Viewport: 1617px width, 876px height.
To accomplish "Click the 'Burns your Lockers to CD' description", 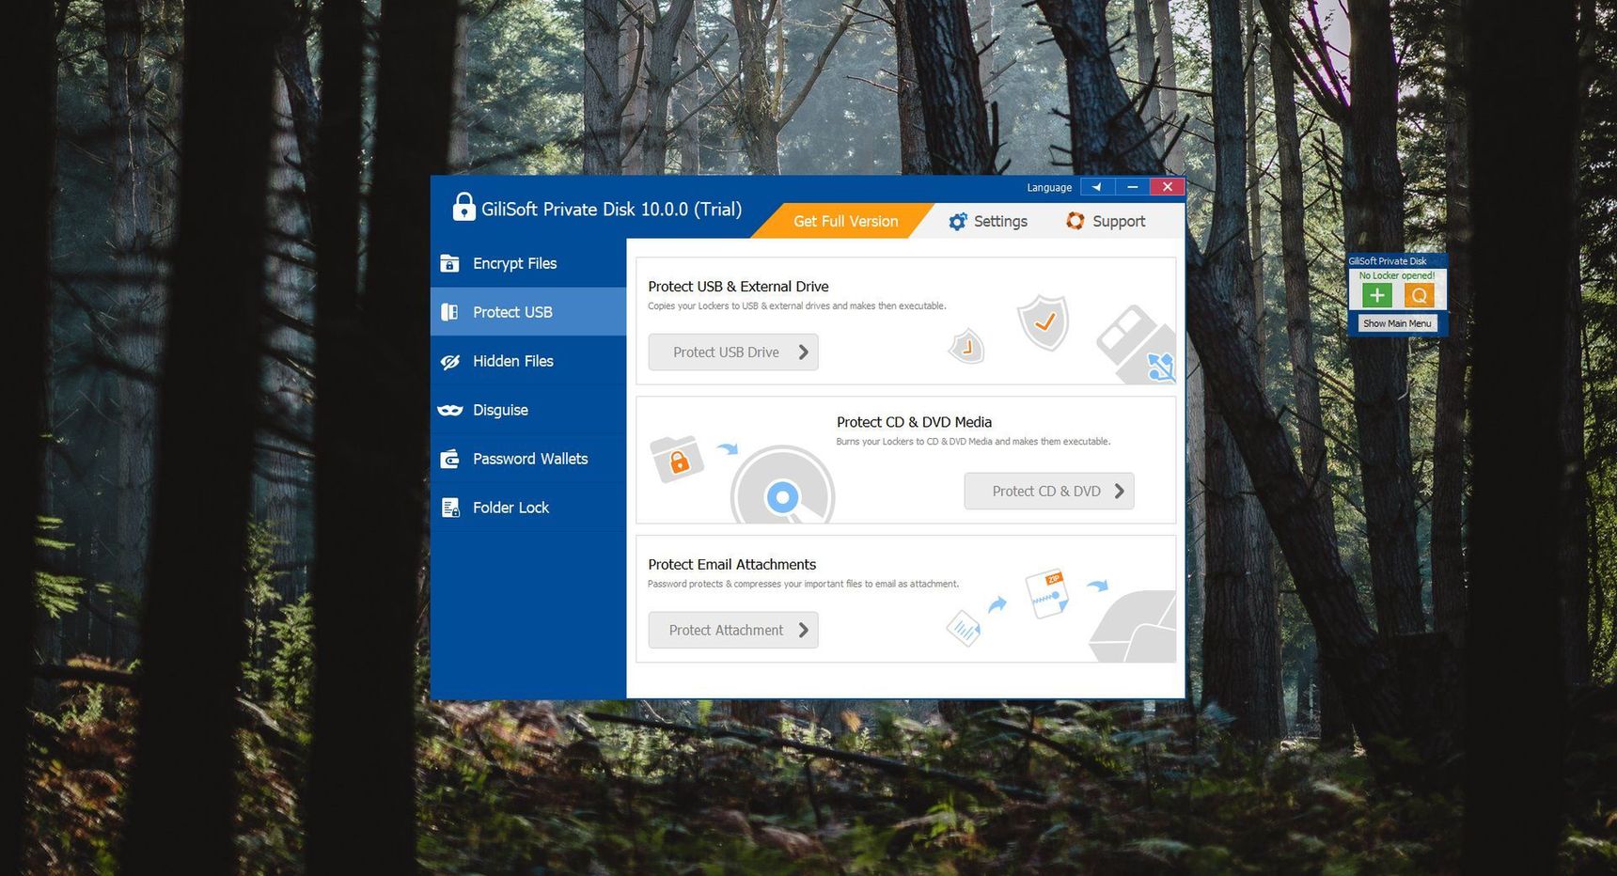I will (973, 442).
